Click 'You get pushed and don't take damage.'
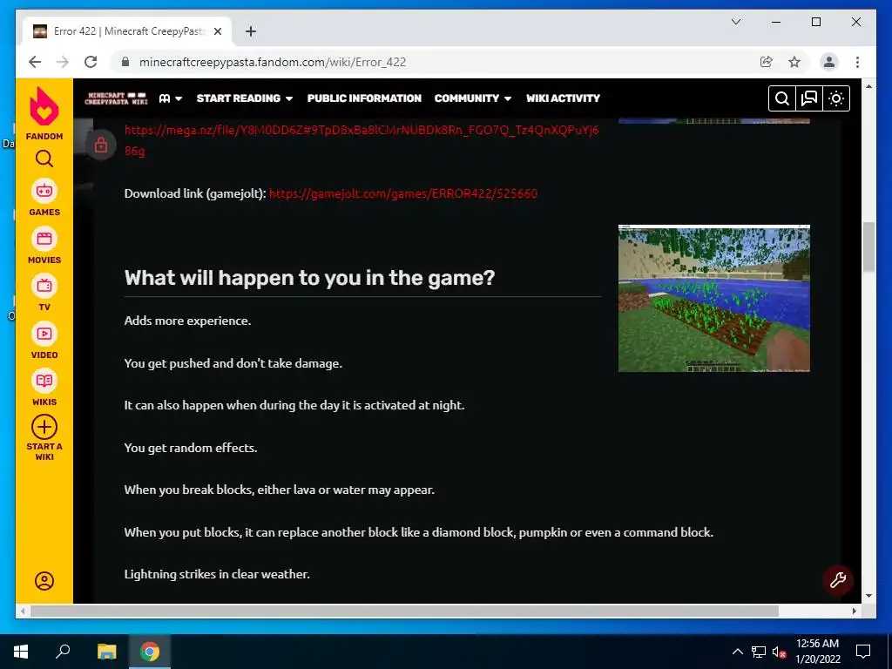 pyautogui.click(x=233, y=363)
